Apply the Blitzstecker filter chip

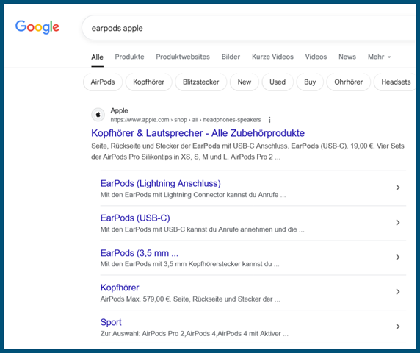click(x=201, y=82)
